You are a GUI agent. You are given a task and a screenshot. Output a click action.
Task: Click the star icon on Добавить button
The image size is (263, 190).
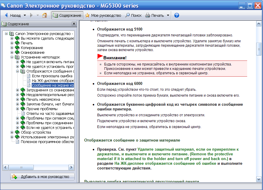pos(14,176)
